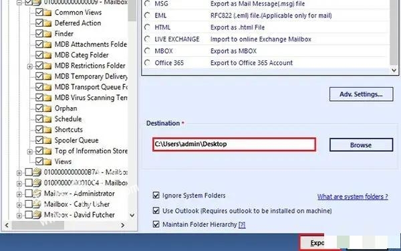401x251 pixels.
Task: Click the Finder folder icon
Action: 47,34
